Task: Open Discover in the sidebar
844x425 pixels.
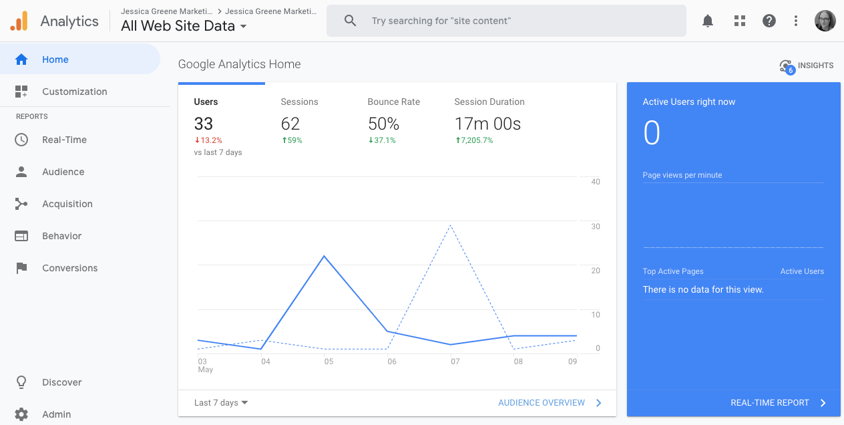Action: pyautogui.click(x=80, y=382)
